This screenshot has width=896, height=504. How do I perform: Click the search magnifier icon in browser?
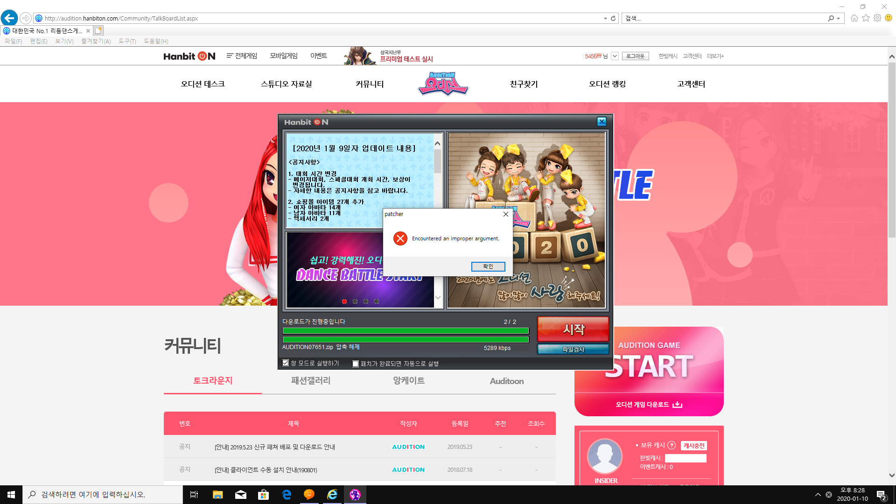[x=831, y=18]
